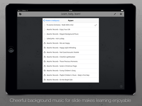Go back to Новое слайдшоу

(x=51, y=20)
